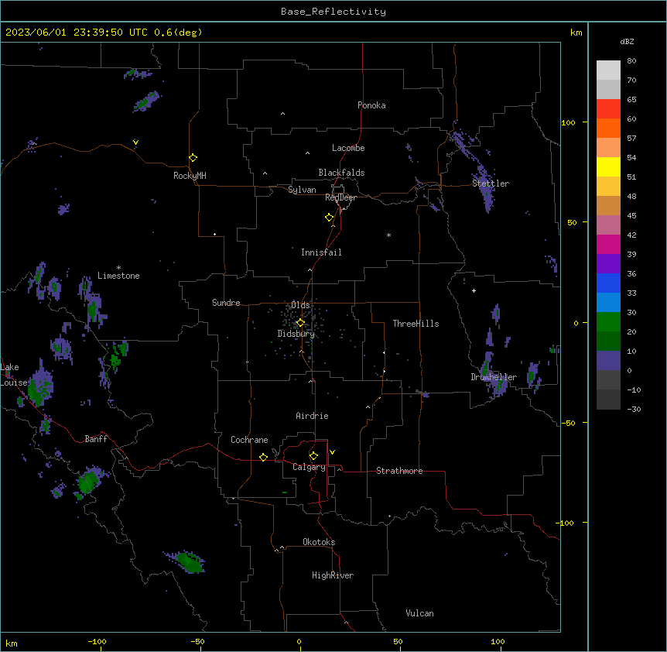Screen dimensions: 667x652
Task: Click the yellow diamond marker near Cochrane
Action: (263, 457)
